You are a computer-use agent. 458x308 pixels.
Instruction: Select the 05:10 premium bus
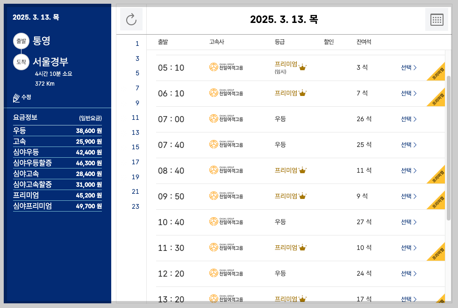pyautogui.click(x=408, y=67)
